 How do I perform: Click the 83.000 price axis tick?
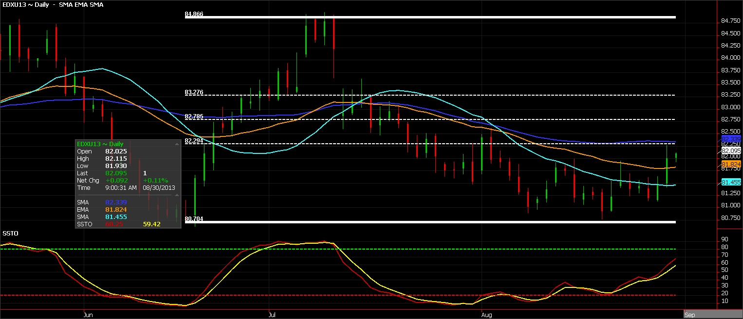click(x=730, y=107)
